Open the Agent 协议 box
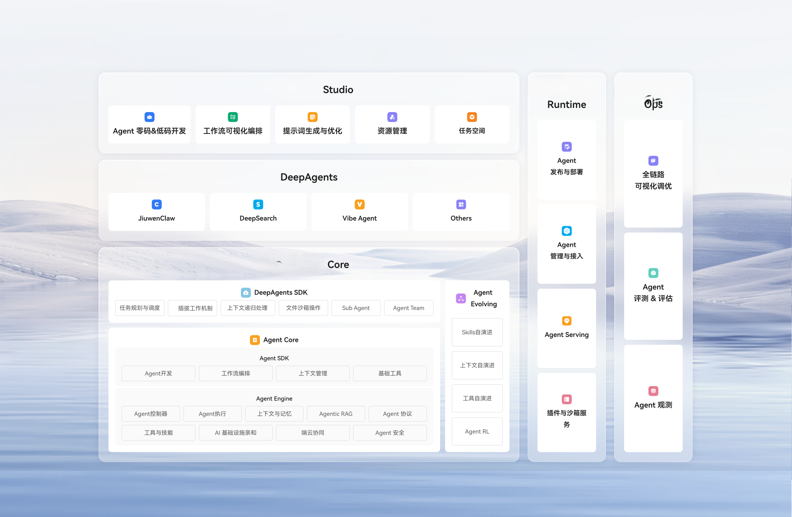Viewport: 792px width, 517px height. click(398, 414)
